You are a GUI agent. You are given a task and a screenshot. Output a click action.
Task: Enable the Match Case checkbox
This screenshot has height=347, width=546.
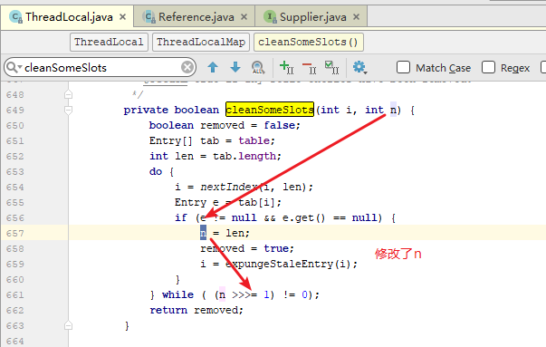tap(403, 67)
